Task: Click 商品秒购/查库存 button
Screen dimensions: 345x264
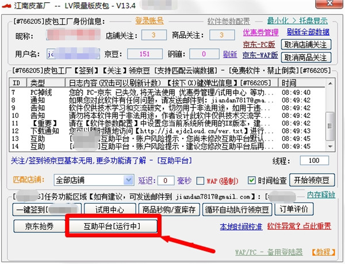Action: tap(169, 210)
